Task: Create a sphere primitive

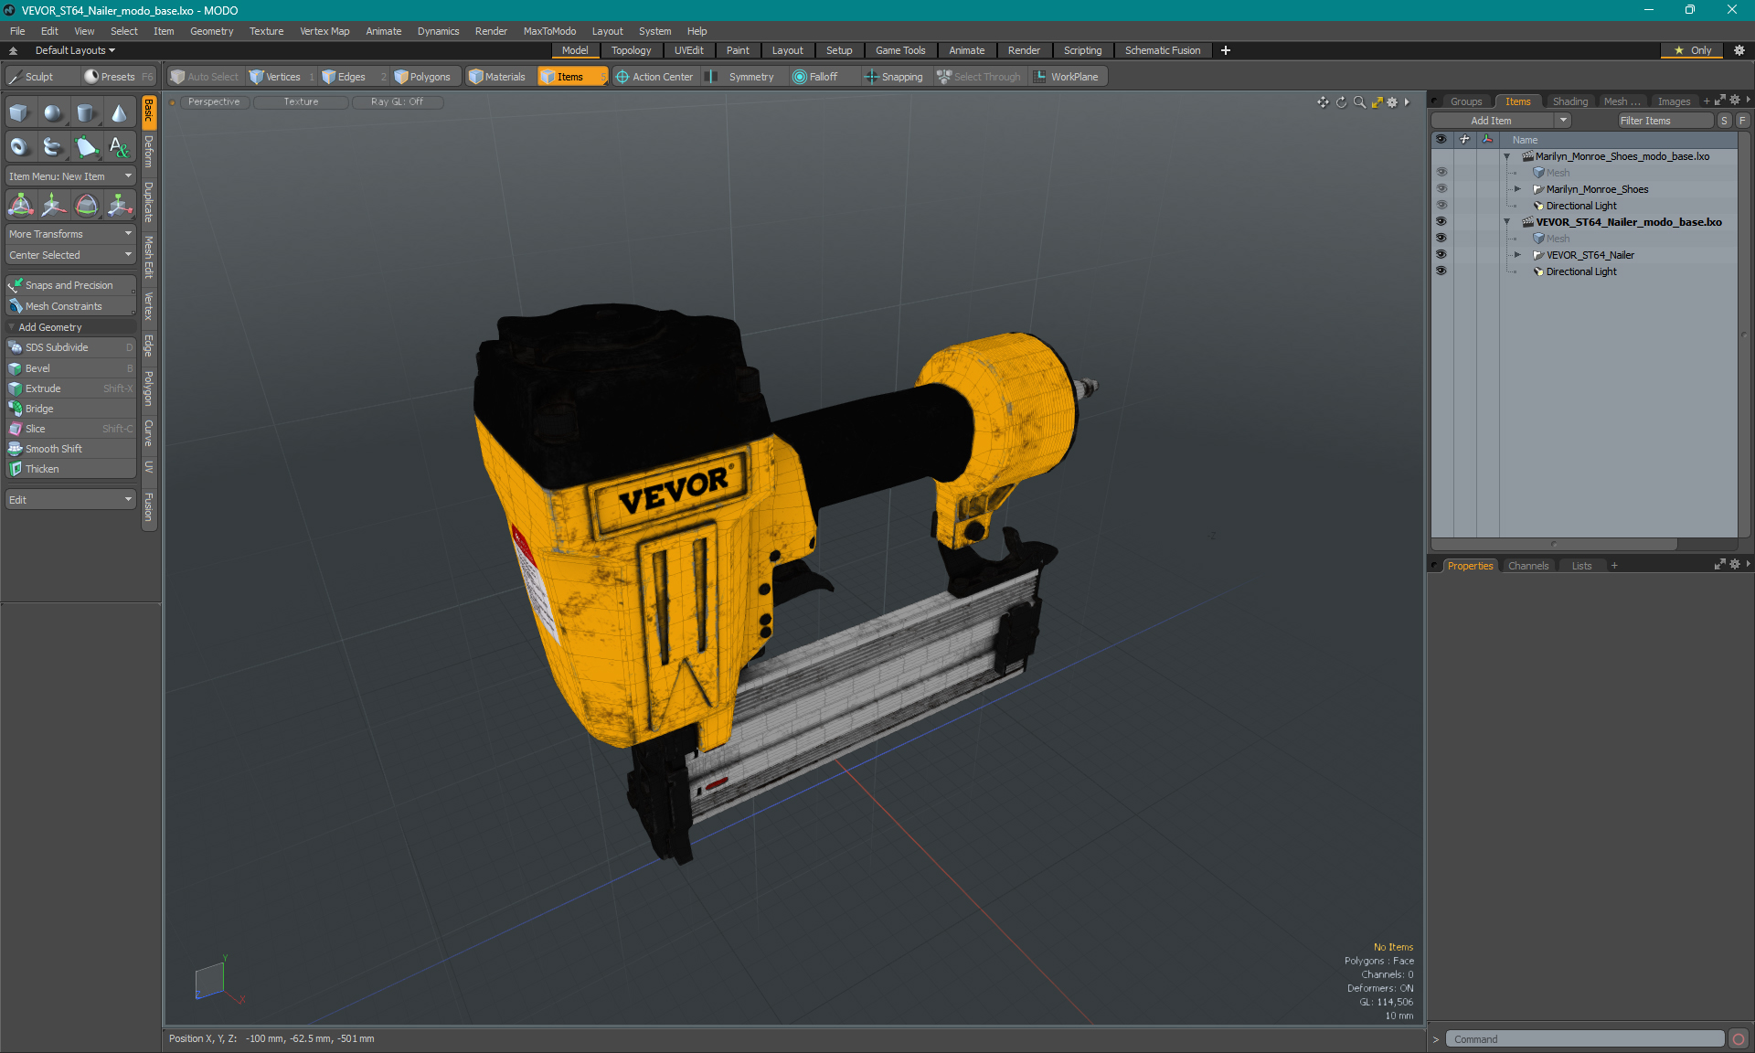Action: 53,113
